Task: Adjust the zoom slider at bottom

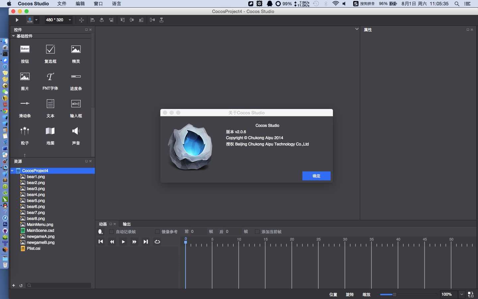Action: pos(394,295)
